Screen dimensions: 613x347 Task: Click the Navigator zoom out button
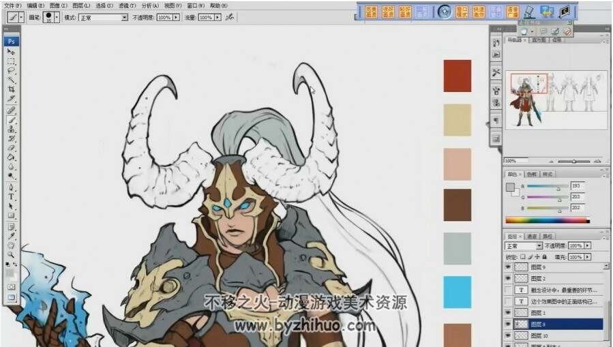551,161
